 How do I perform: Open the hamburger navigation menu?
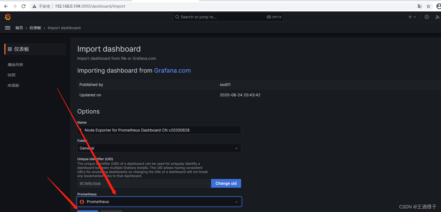(x=8, y=28)
